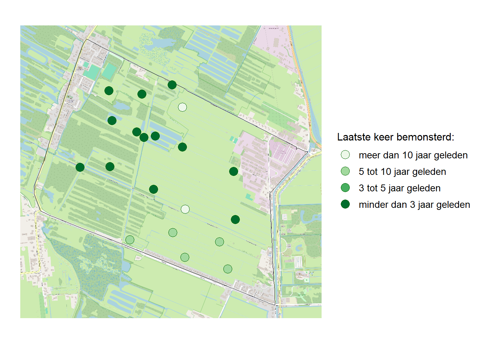Click the '5 tot 10 jaar geleden' legend label
Screen dimensions: 481x359
(x=402, y=172)
